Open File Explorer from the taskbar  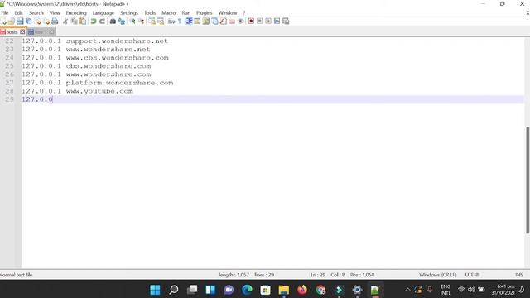pyautogui.click(x=283, y=290)
